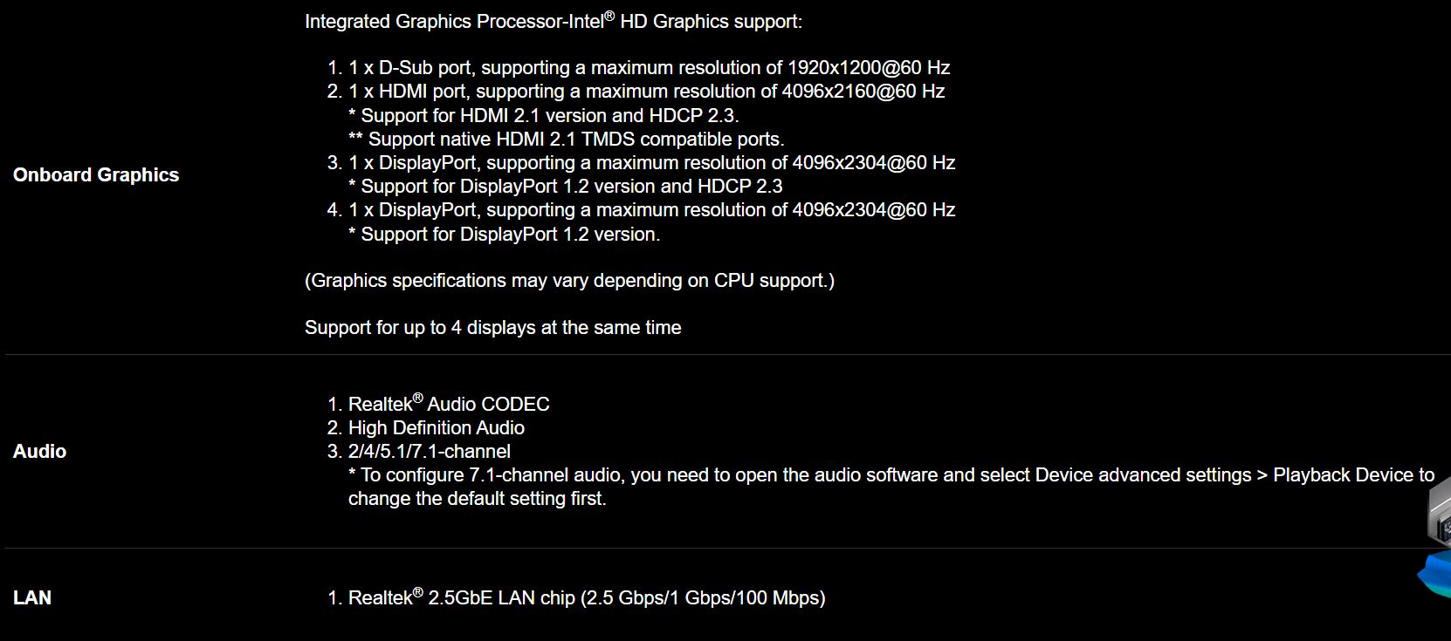1451x641 pixels.
Task: Click the 7.1-channel audio configuration note
Action: 891,487
